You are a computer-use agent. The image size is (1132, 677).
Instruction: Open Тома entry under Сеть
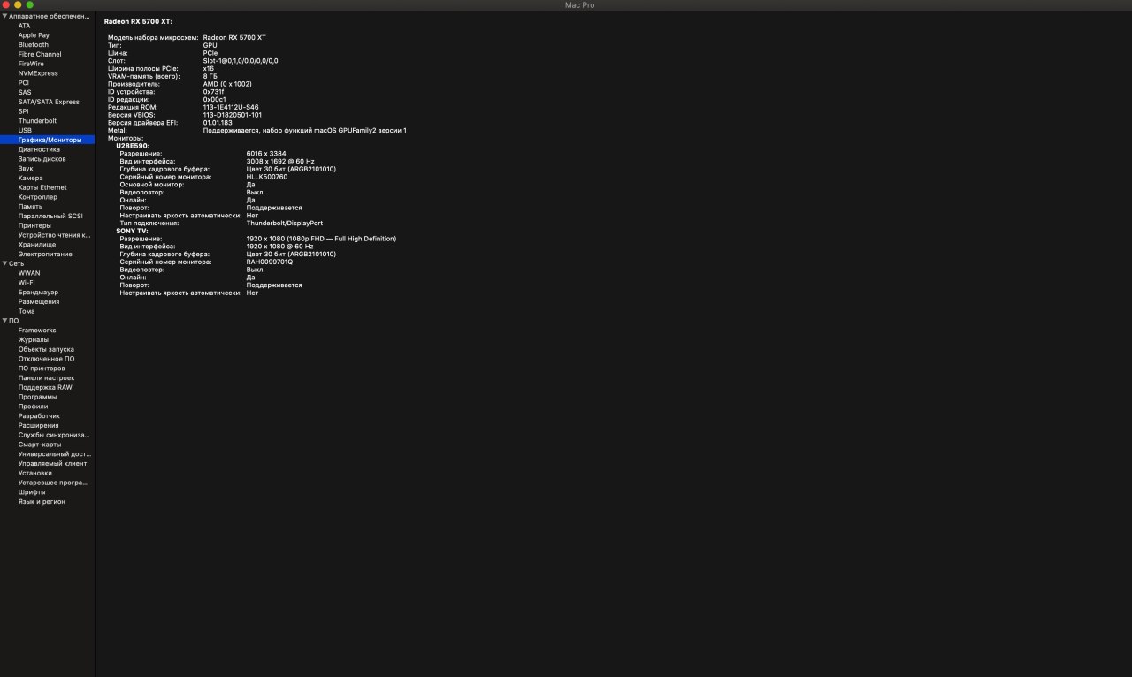click(27, 311)
